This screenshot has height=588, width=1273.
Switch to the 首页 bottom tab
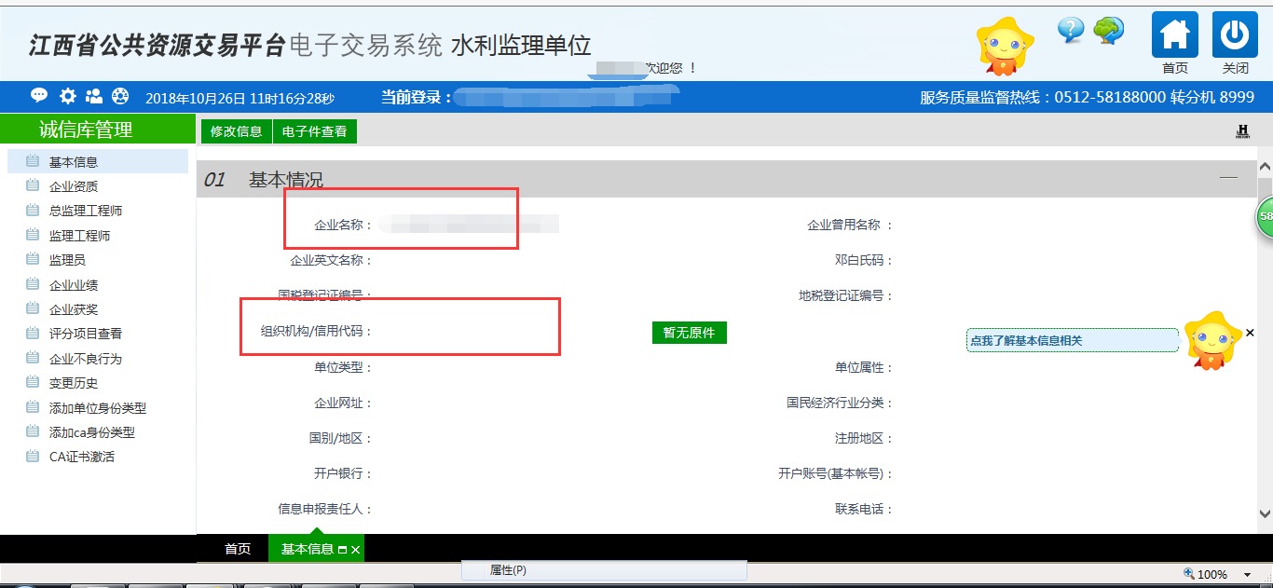238,549
